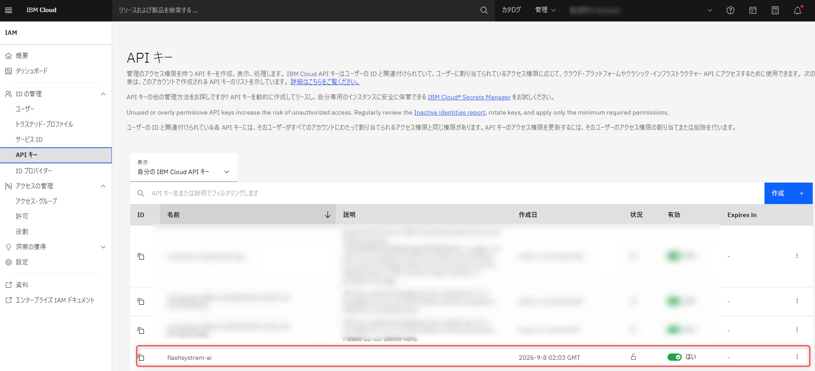The width and height of the screenshot is (815, 371).
Task: Disable the flashsystem-ai key toggle
Action: [675, 357]
